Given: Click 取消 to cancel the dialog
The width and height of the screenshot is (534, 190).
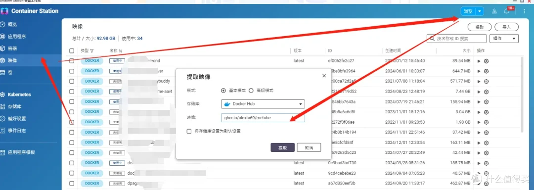Looking at the screenshot, I should (x=309, y=147).
